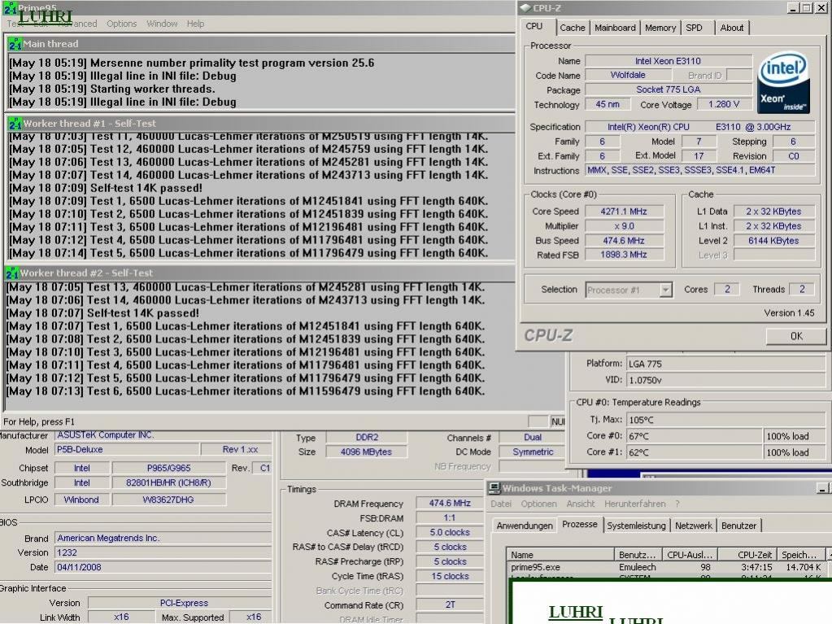
Task: Select the prime95.exe process row
Action: [x=666, y=567]
